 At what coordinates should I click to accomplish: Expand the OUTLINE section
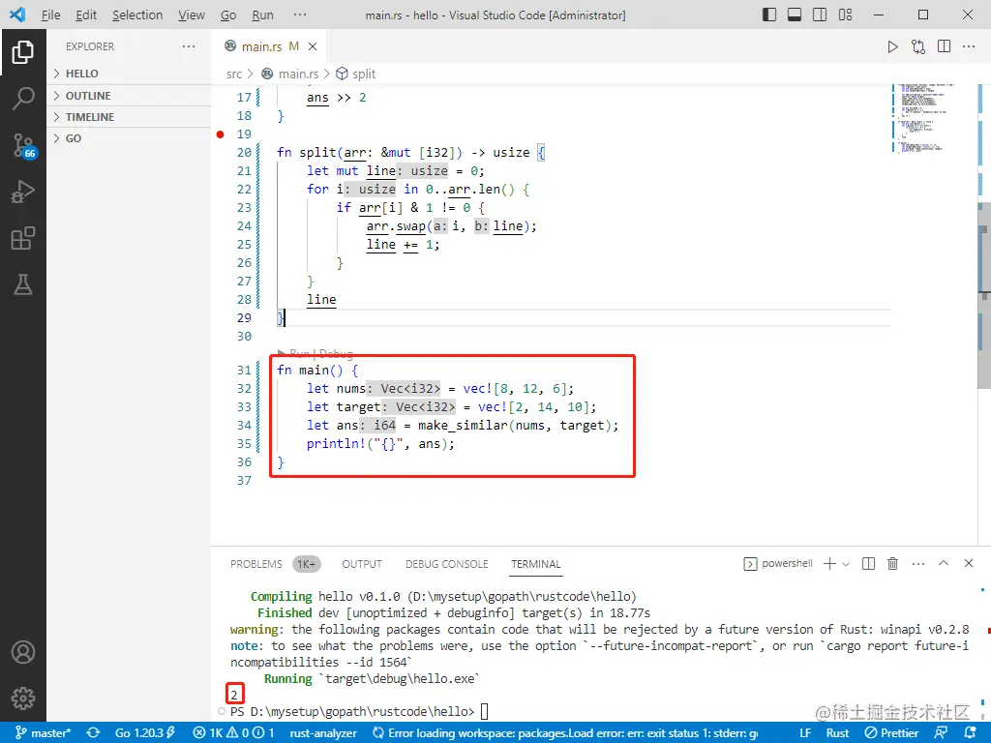[129, 96]
